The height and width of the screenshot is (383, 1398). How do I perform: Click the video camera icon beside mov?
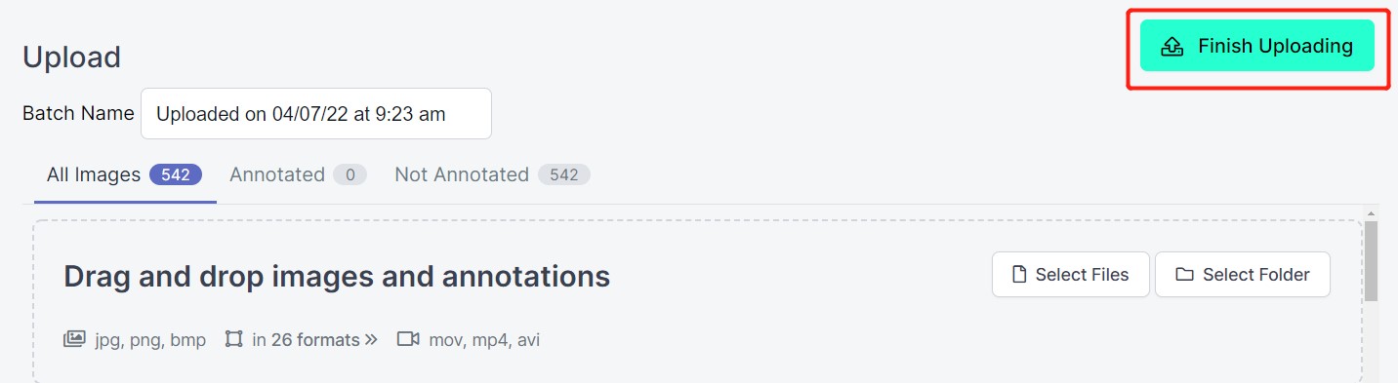click(x=408, y=339)
